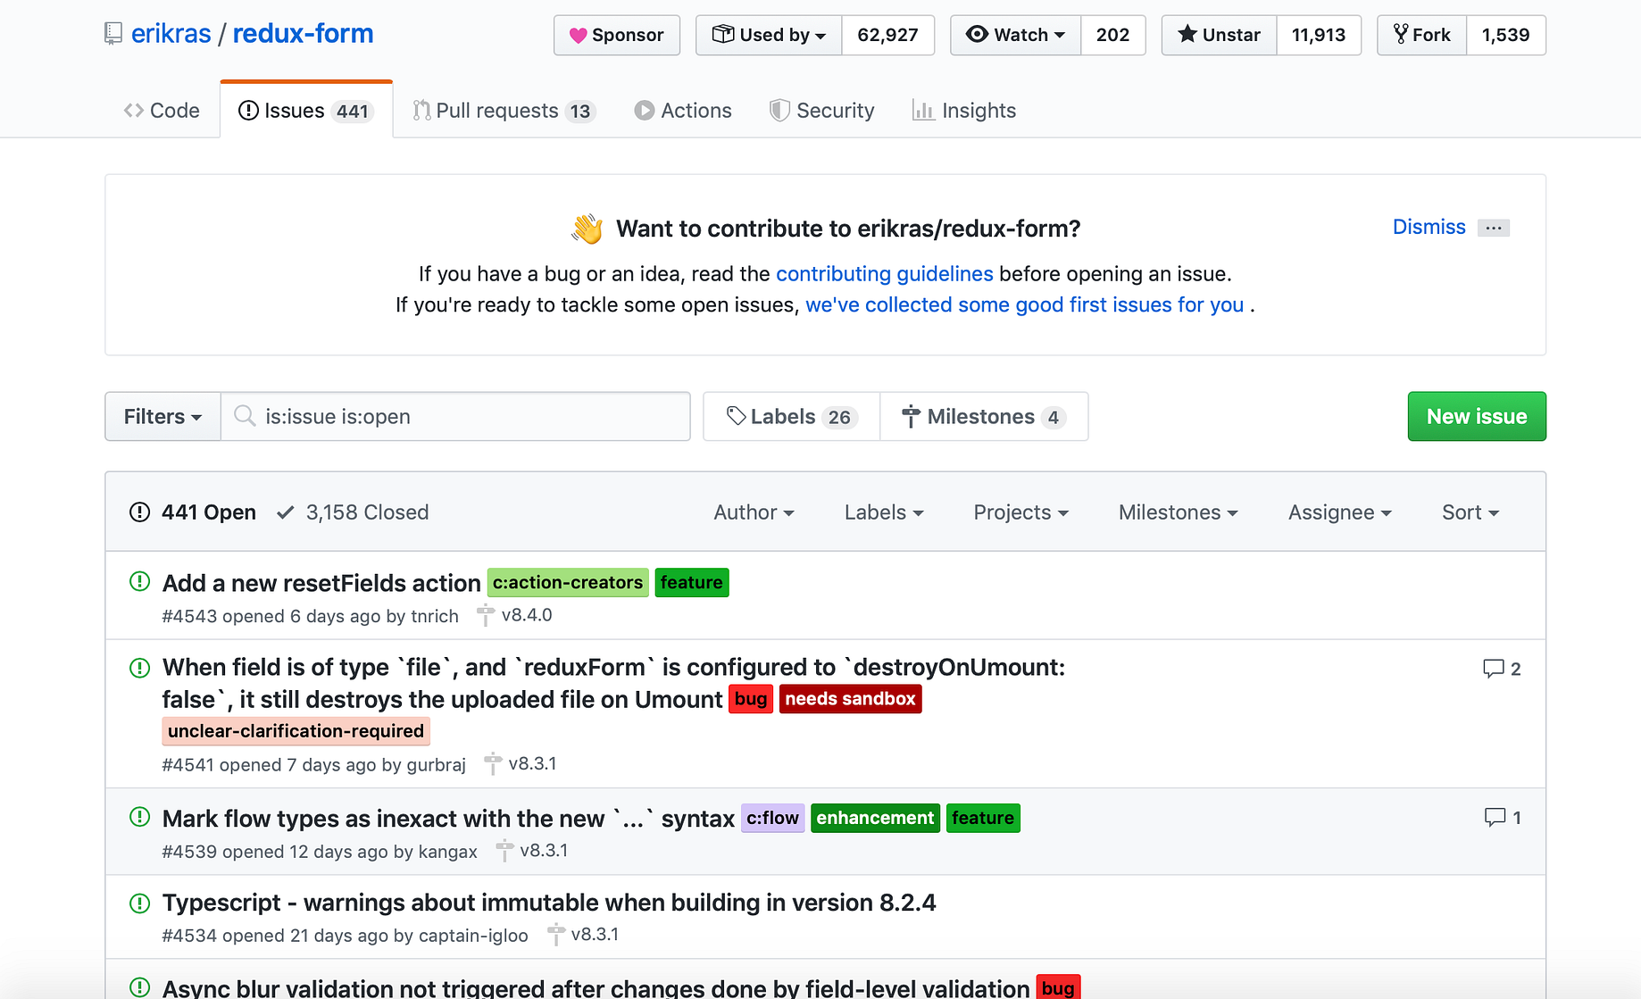This screenshot has width=1641, height=999.
Task: Click milestone signpost icon for issue #4539
Action: [504, 851]
